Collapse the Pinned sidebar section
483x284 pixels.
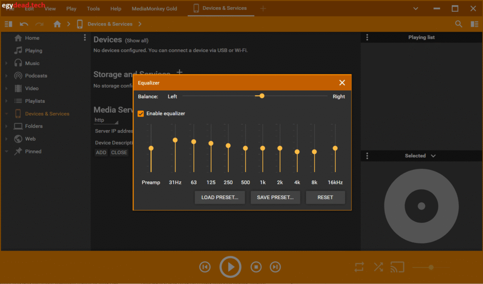[x=6, y=151]
